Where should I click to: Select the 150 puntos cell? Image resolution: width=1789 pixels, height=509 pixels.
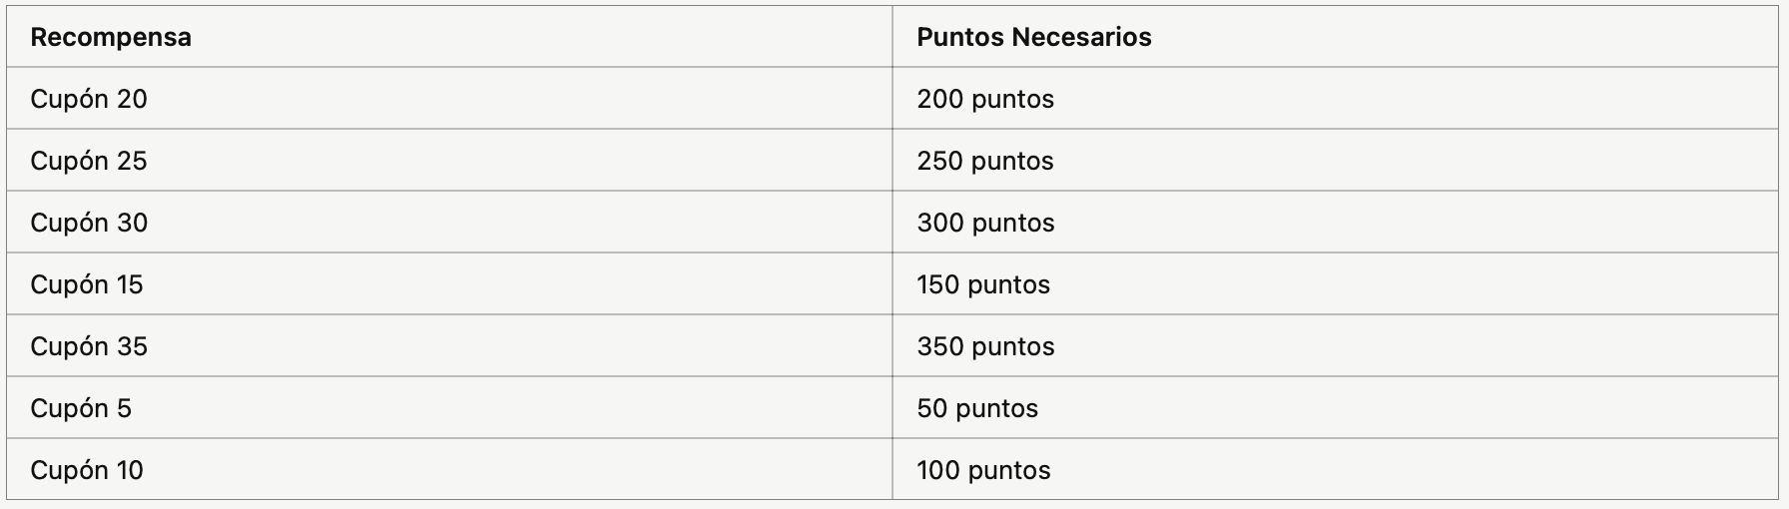(x=1337, y=284)
